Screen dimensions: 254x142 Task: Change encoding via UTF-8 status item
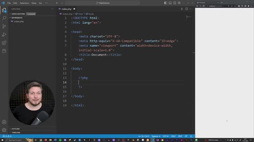165,136
